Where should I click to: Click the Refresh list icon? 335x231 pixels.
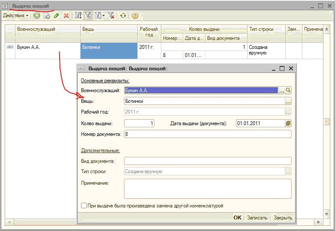[123, 15]
